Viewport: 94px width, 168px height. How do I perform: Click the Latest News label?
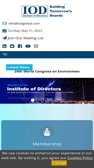[19, 67]
